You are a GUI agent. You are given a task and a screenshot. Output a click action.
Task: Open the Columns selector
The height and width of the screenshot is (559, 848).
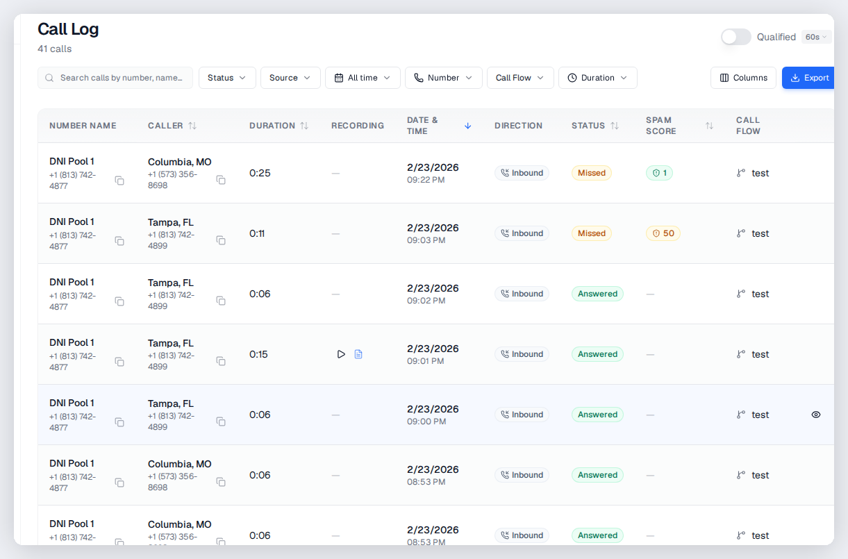click(x=743, y=78)
